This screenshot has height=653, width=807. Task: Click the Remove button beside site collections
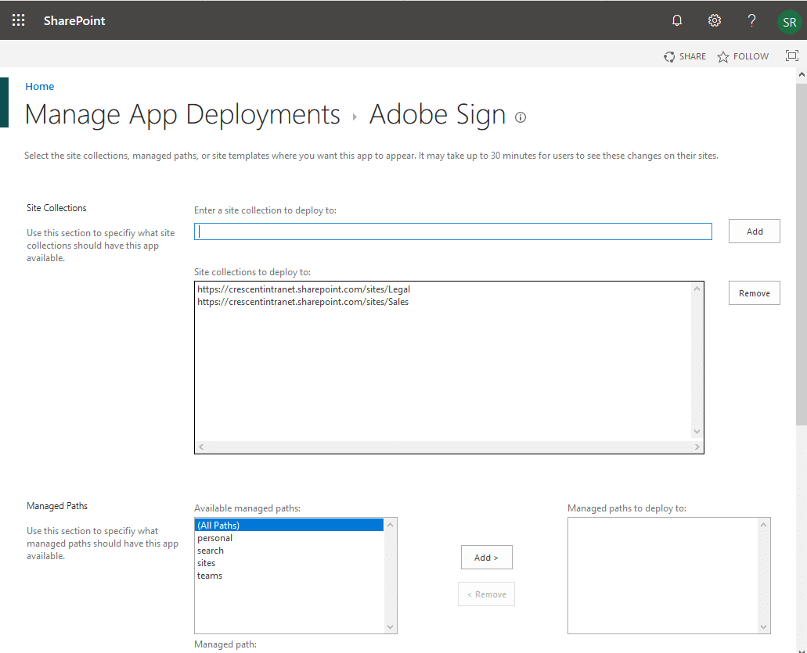[753, 292]
